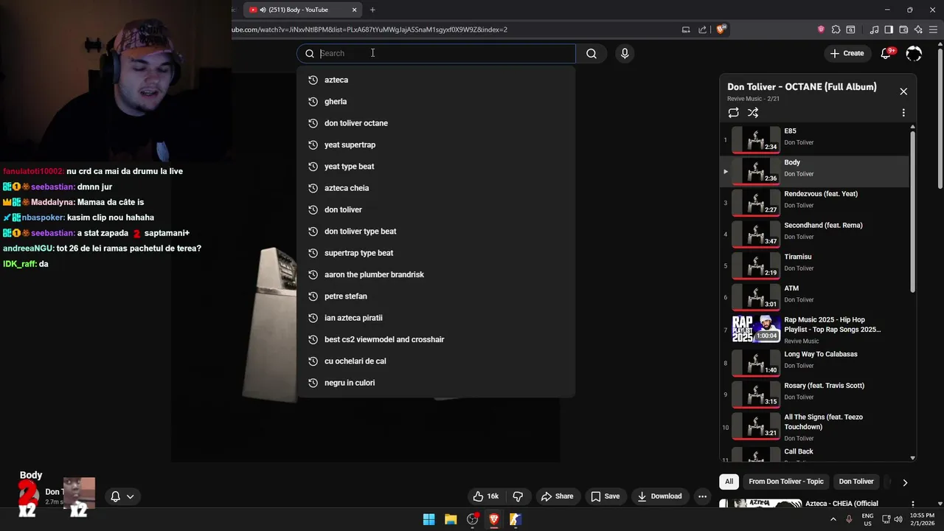Play 'Secondhand (feat. Rema)' in playlist
Image resolution: width=944 pixels, height=531 pixels.
point(814,234)
